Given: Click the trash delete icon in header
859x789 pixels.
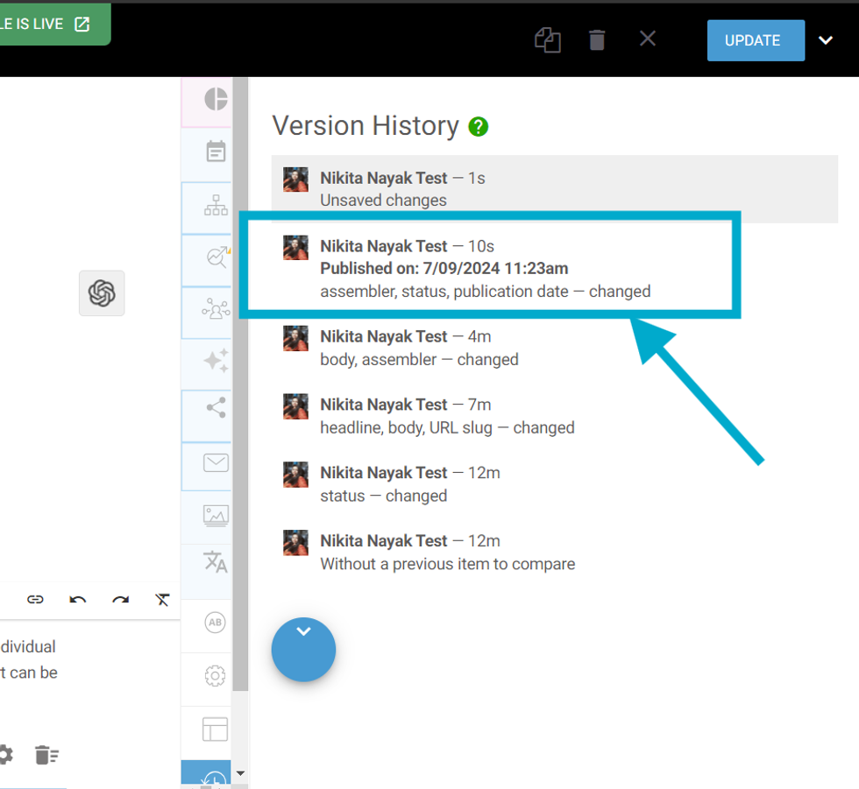Looking at the screenshot, I should tap(597, 40).
